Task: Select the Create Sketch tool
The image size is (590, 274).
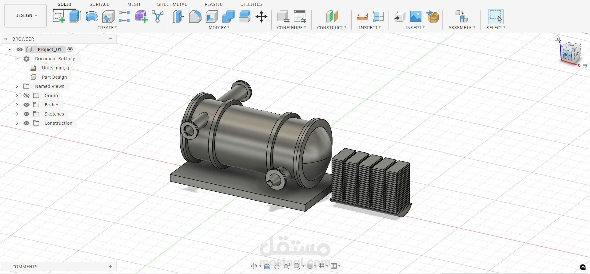Action: click(59, 16)
